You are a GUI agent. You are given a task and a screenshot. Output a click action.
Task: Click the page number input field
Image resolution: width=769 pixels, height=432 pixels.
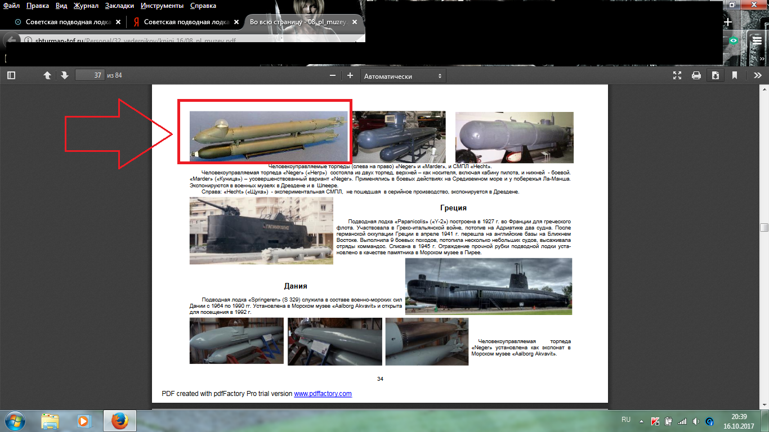click(90, 75)
